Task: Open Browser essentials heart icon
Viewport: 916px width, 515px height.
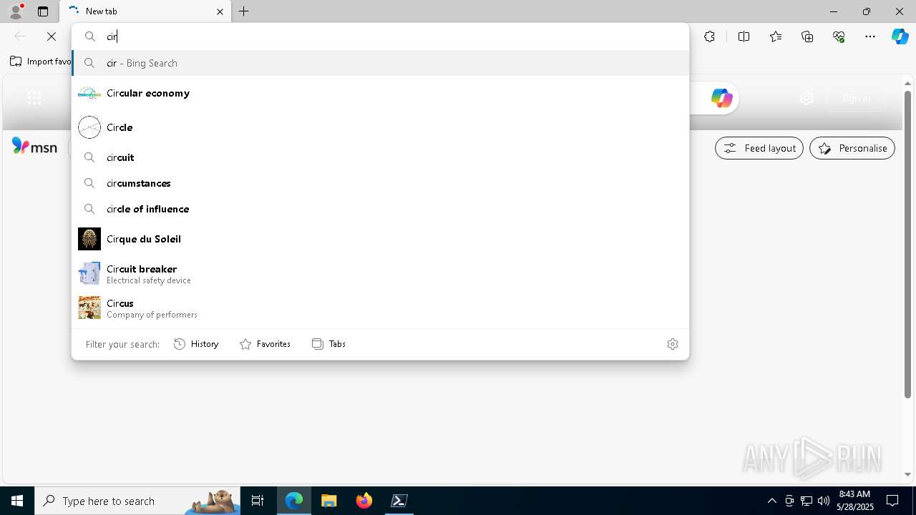Action: click(x=839, y=36)
